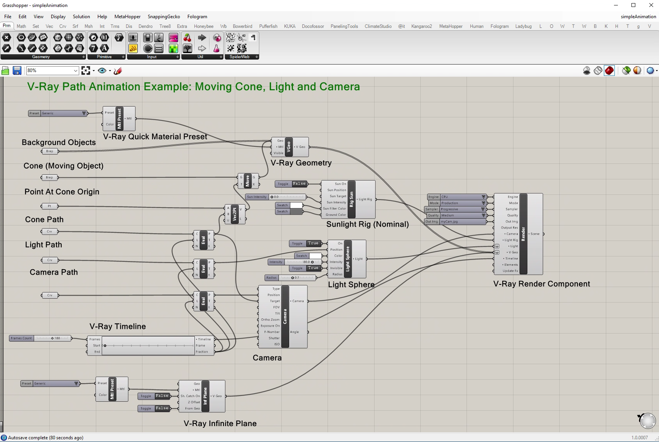Screen dimensions: 659x442
Task: Select the Mesh parameter icon in Geometry
Action: point(69,38)
